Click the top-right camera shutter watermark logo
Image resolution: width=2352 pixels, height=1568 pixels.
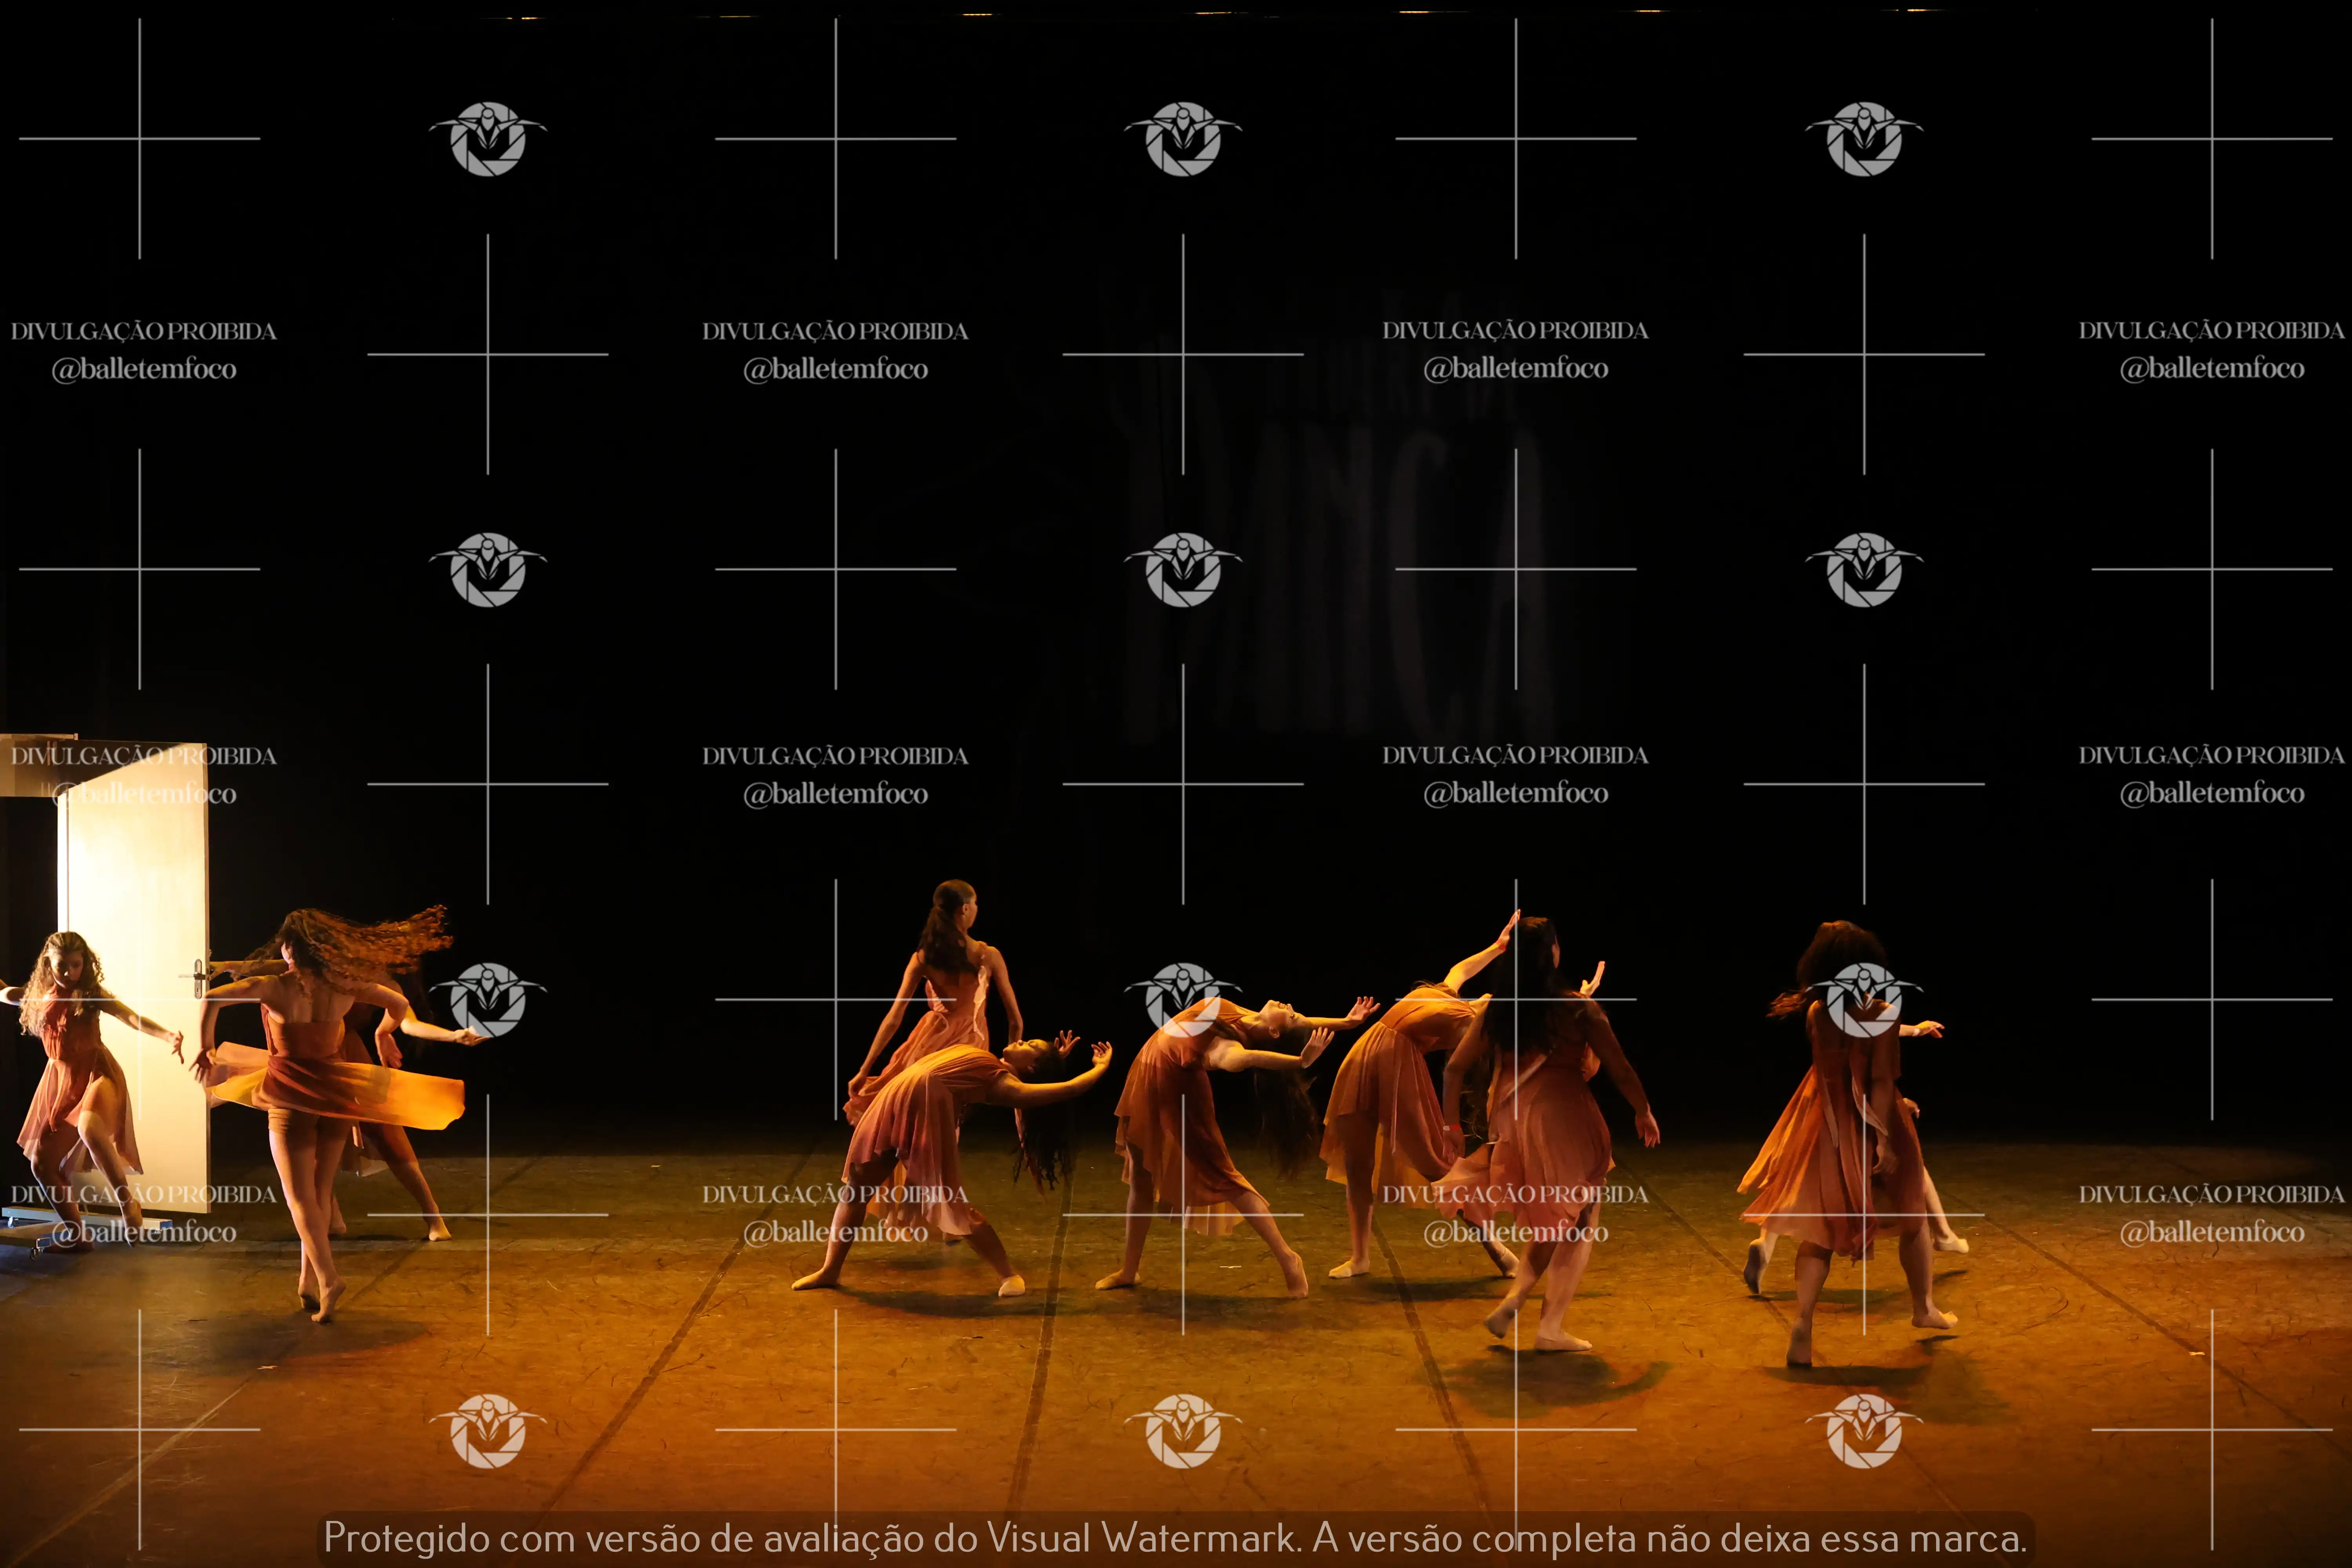(1863, 139)
